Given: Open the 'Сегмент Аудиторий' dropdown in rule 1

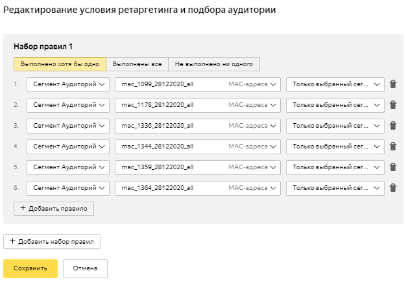Looking at the screenshot, I should point(68,84).
